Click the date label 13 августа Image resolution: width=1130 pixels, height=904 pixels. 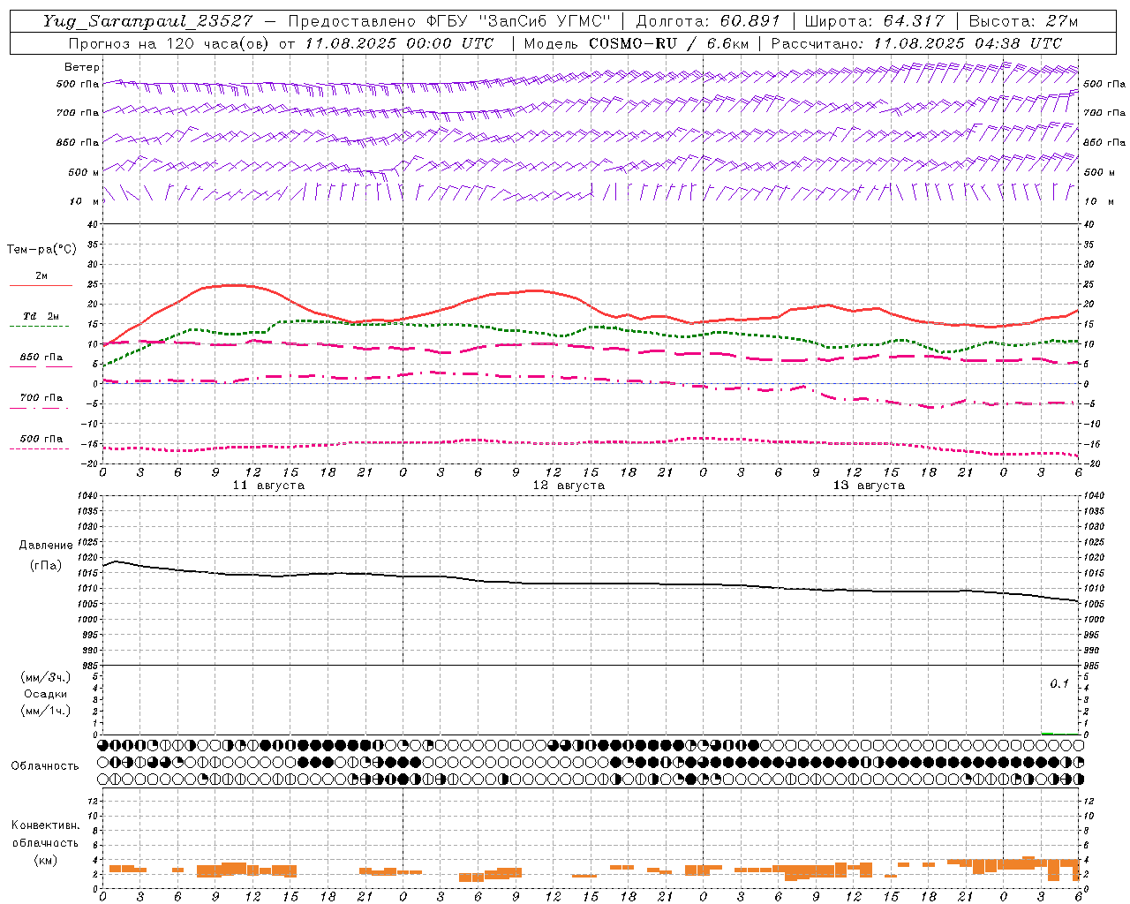pyautogui.click(x=869, y=486)
